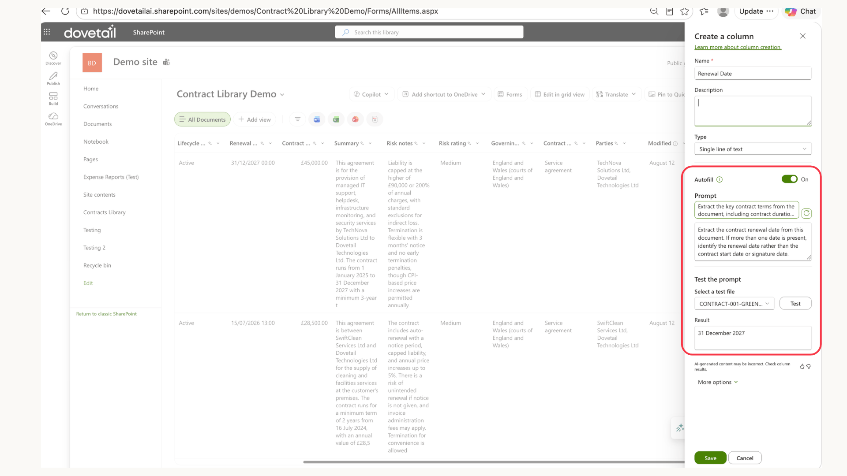Viewport: 847px width, 476px height.
Task: Click the sparkle assistant icon near the panel
Action: point(679,428)
